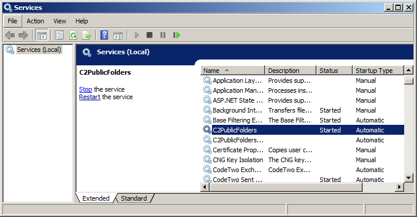Open the Help question mark icon
The image size is (417, 217).
[x=104, y=35]
